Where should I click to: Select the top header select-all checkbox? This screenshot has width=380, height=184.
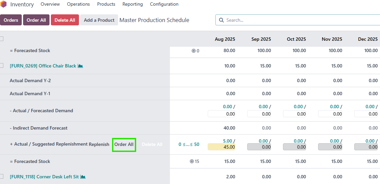click(2, 39)
